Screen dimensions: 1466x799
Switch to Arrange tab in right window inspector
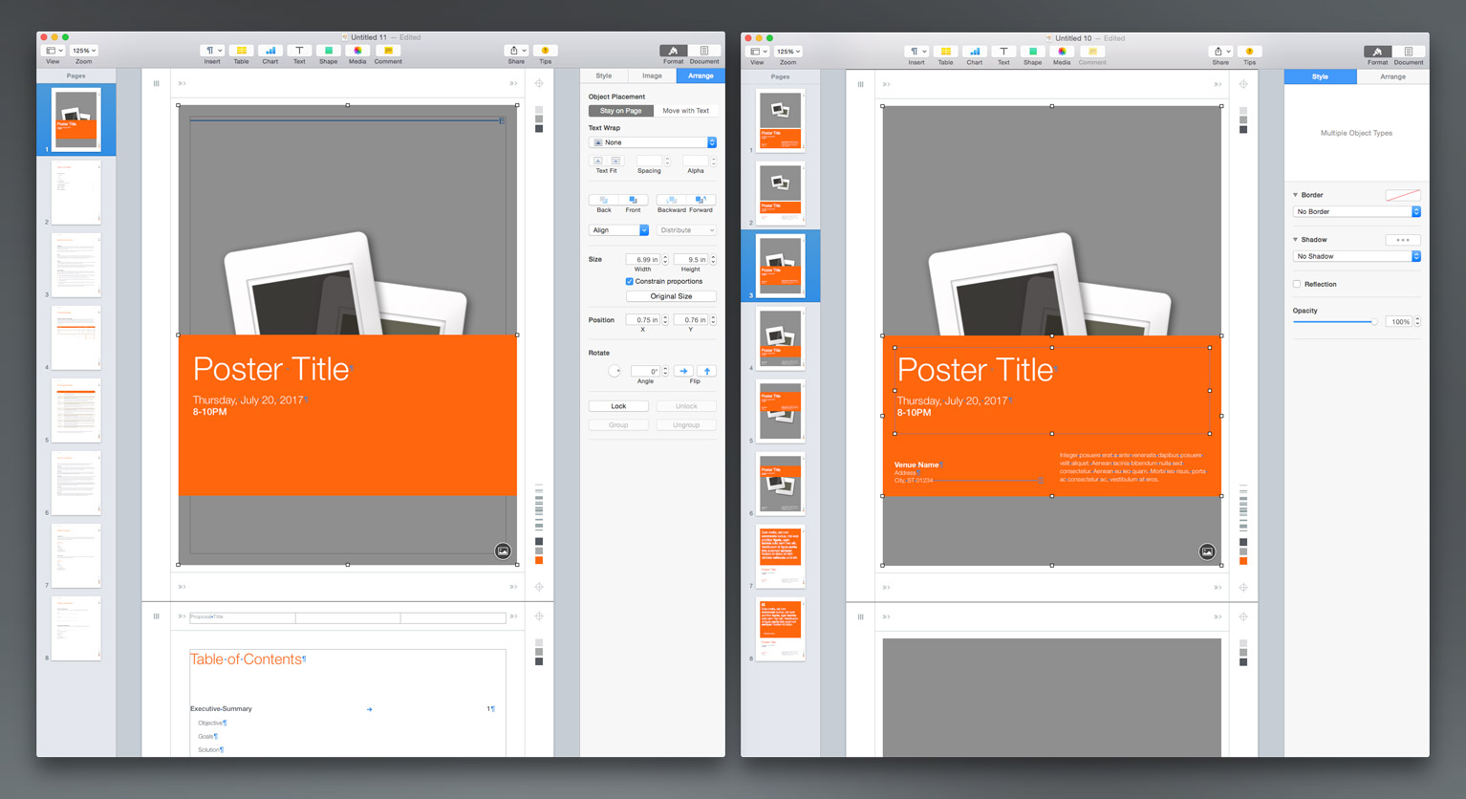tap(1392, 76)
